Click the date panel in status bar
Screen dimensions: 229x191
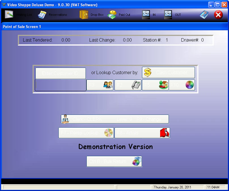coord(178,187)
